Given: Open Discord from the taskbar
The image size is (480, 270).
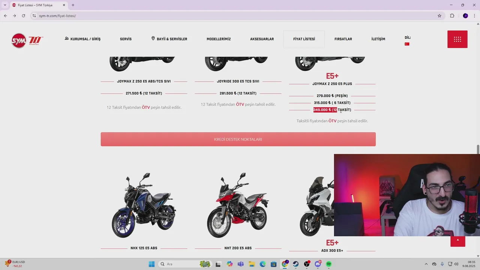Looking at the screenshot, I should pos(318,264).
